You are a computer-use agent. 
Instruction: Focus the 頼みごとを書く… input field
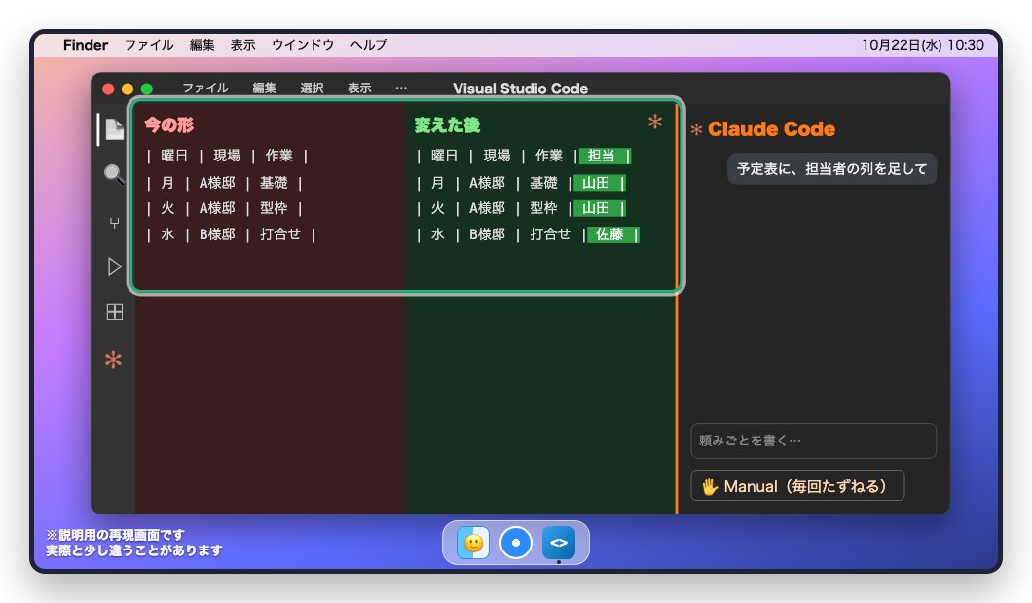click(x=814, y=441)
